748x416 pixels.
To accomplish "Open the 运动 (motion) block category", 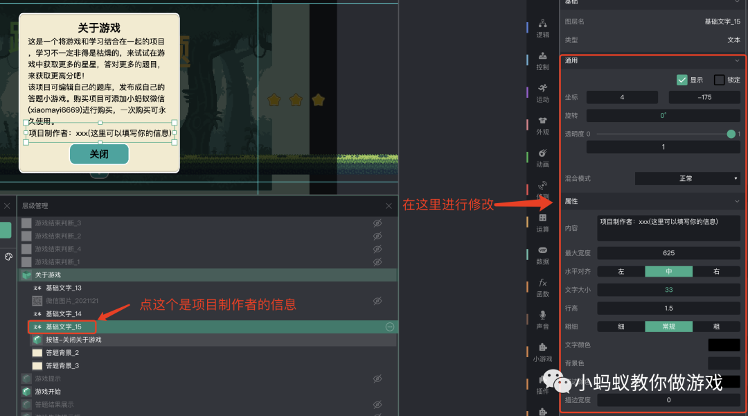I will tap(542, 94).
